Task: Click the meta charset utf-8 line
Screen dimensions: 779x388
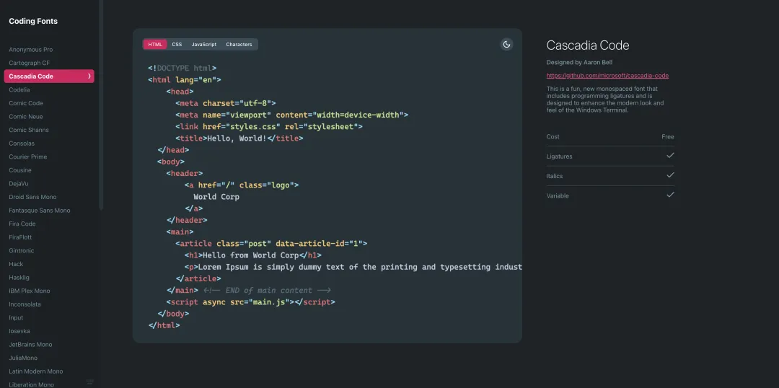Action: pyautogui.click(x=225, y=103)
